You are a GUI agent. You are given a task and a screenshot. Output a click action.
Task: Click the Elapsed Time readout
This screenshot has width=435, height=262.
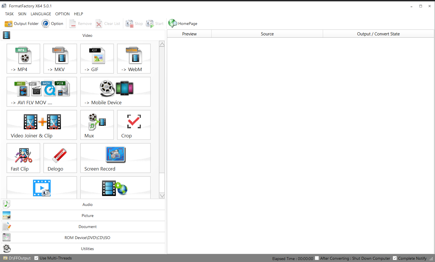pyautogui.click(x=292, y=258)
